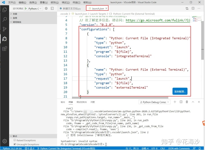Switch to Terminal (终端) panel tab
The width and height of the screenshot is (205, 150).
click(x=71, y=102)
